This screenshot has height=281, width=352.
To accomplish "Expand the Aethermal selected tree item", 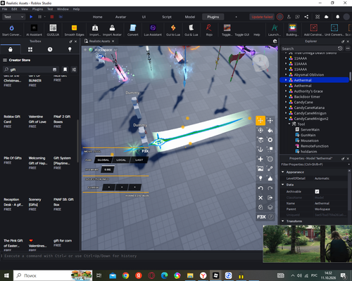I will point(286,80).
